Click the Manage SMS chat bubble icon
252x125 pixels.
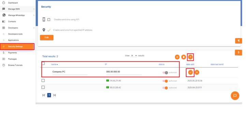pyautogui.click(x=3, y=9)
